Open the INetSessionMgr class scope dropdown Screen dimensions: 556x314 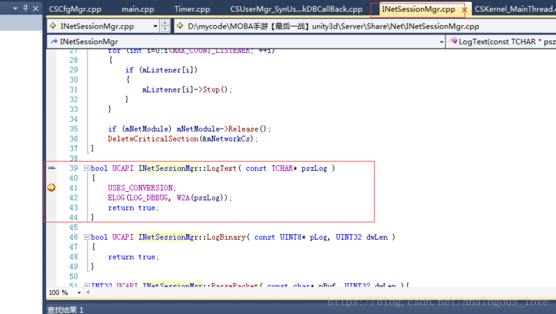[441, 42]
